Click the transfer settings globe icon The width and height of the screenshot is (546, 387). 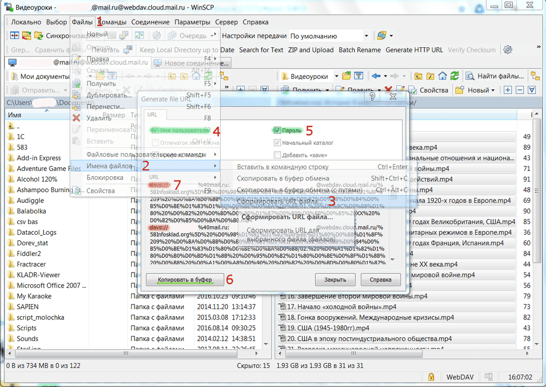click(x=382, y=36)
